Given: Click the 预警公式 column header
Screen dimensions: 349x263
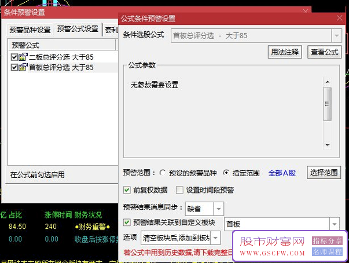Looking at the screenshot, I should (62, 45).
